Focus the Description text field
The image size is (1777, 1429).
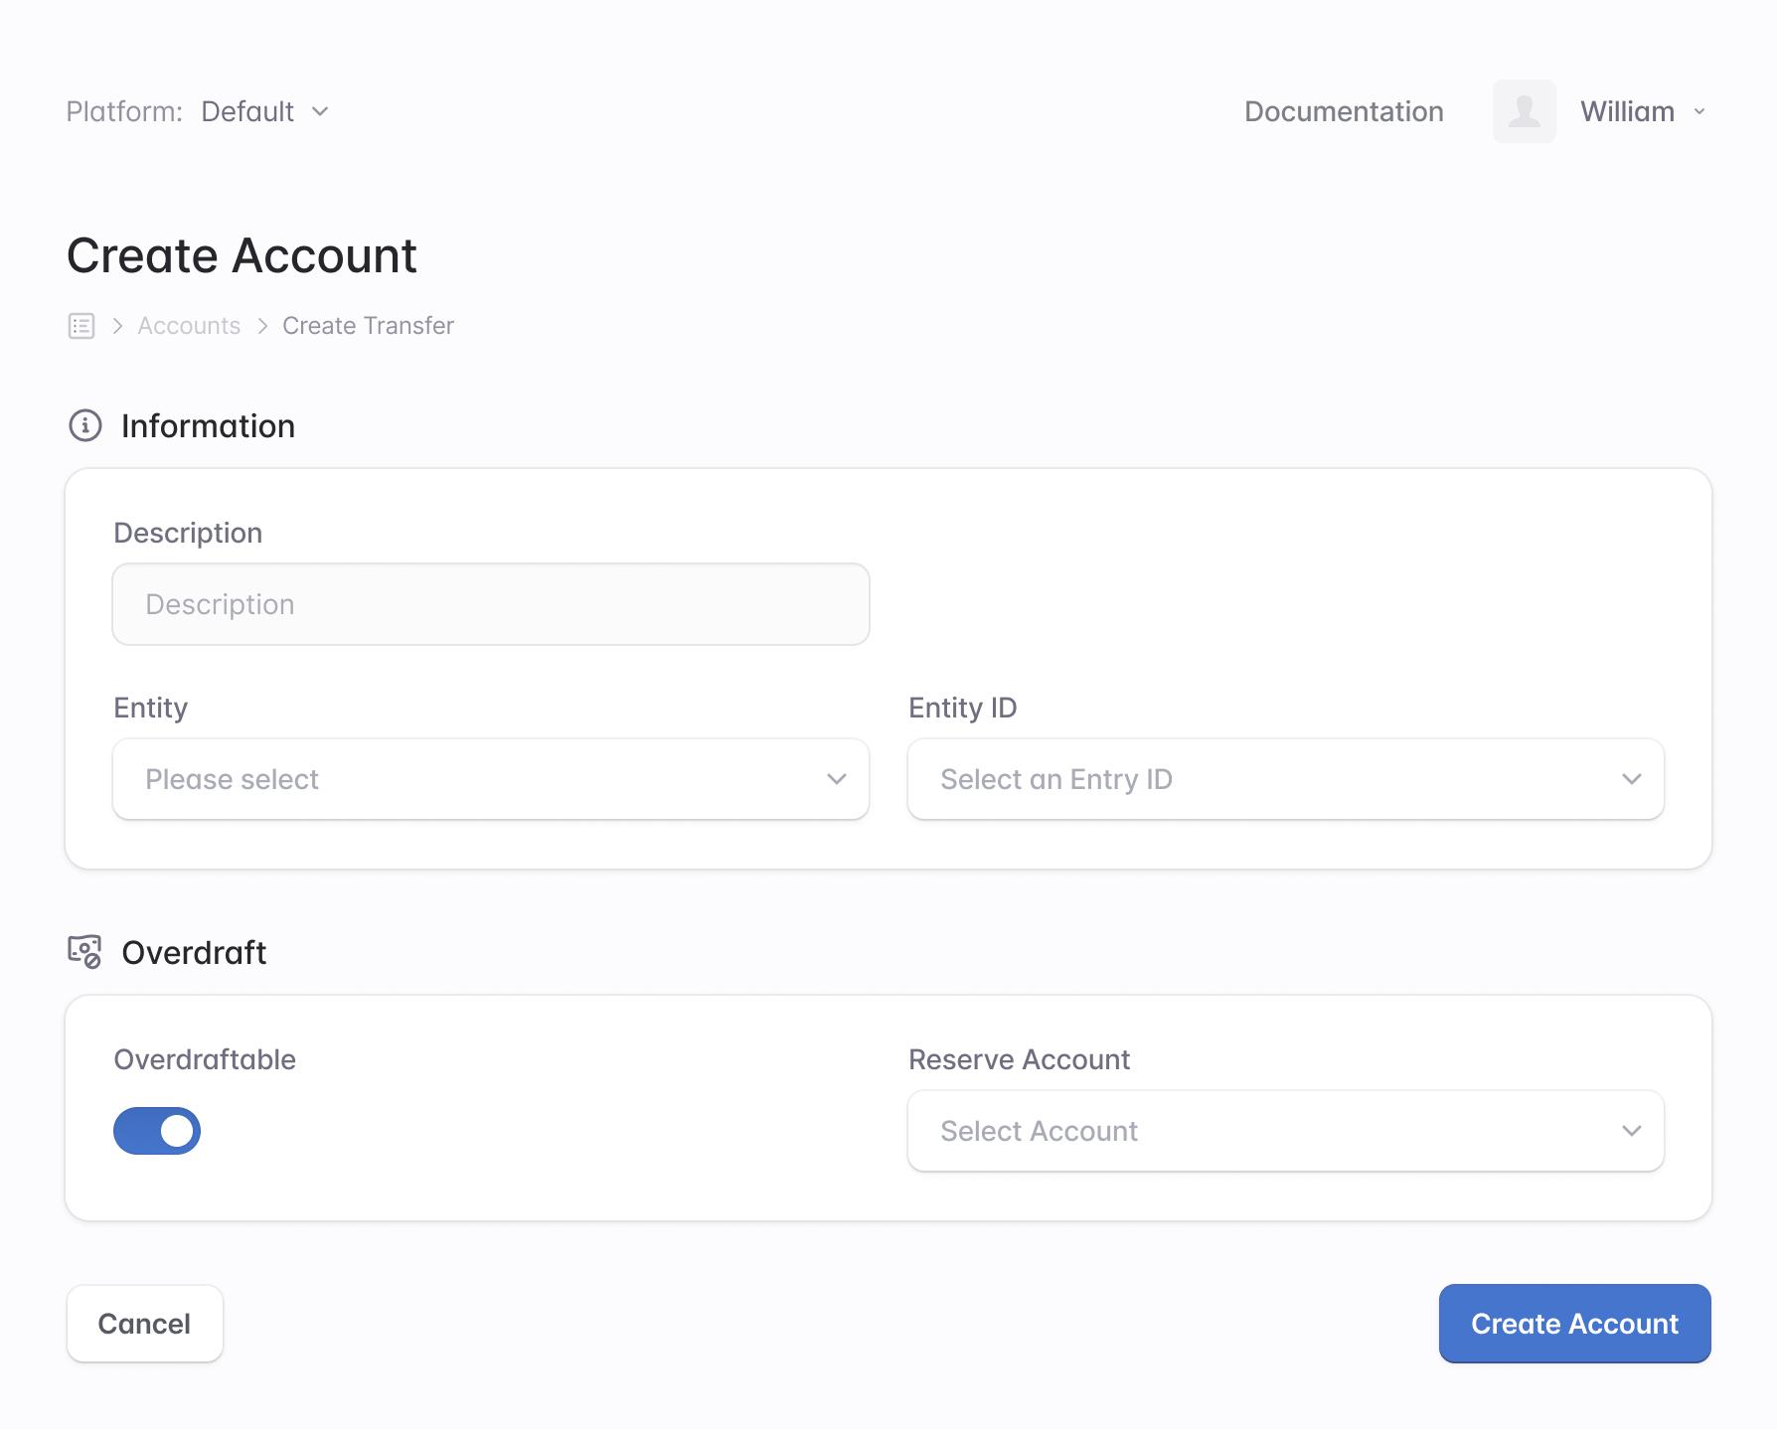[491, 604]
